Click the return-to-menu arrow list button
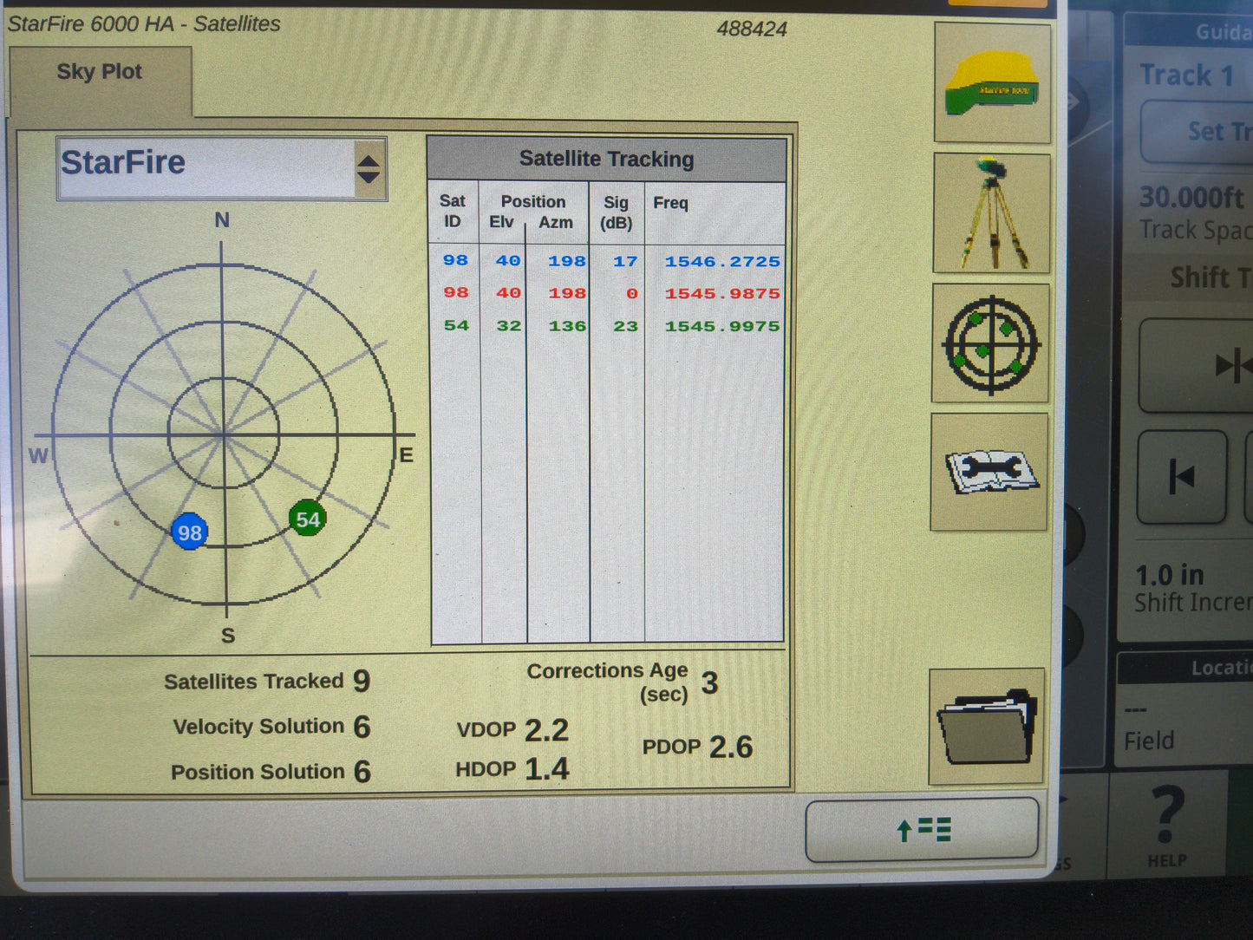1253x940 pixels. 923,830
